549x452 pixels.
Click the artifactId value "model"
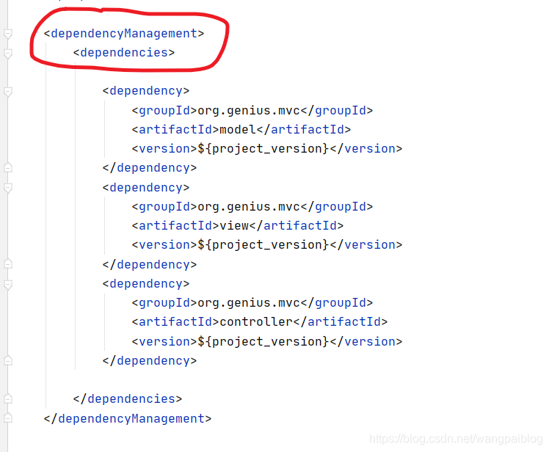[x=238, y=130]
